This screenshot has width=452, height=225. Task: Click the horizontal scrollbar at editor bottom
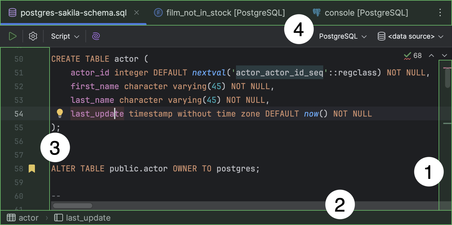[x=72, y=205]
